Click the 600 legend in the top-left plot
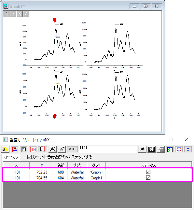This screenshot has width=194, height=210. click(x=59, y=24)
